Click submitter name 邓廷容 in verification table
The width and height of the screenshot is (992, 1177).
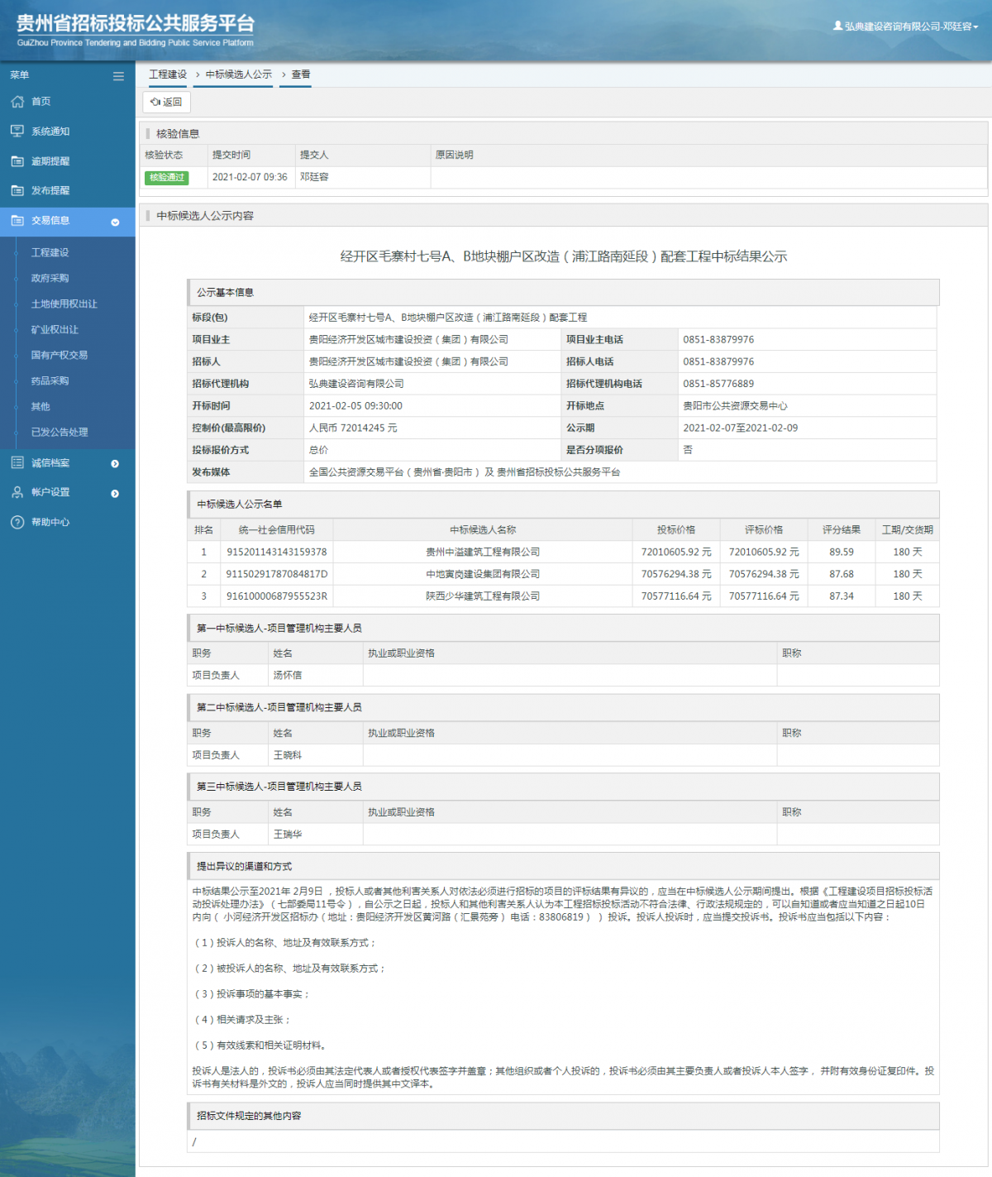click(x=314, y=177)
